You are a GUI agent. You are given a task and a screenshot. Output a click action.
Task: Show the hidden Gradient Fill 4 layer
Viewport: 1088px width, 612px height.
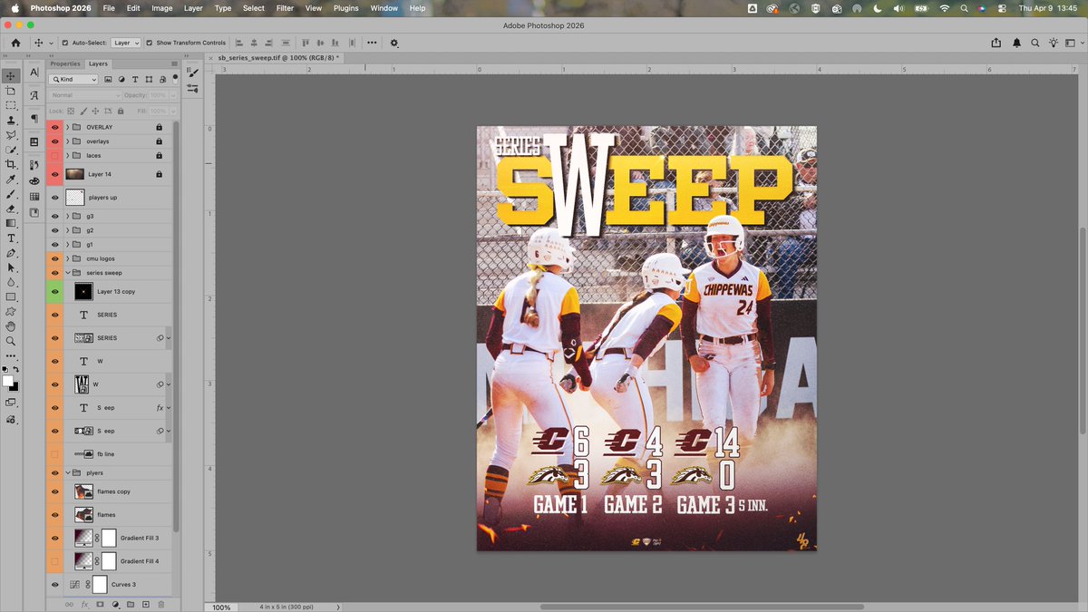(55, 561)
